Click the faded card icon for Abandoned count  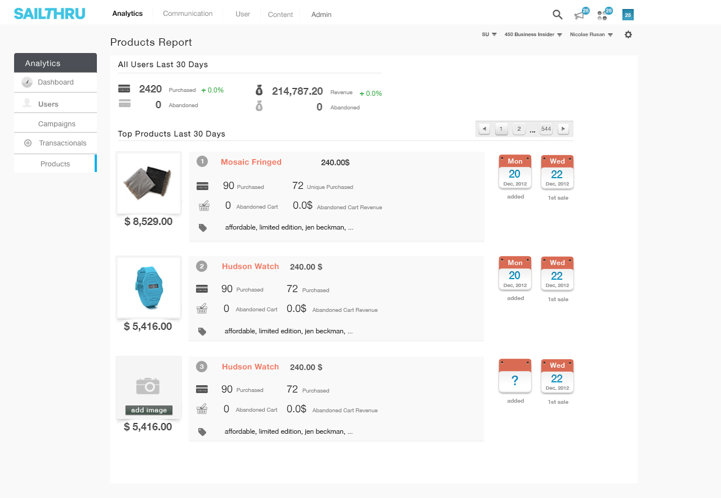click(x=124, y=104)
